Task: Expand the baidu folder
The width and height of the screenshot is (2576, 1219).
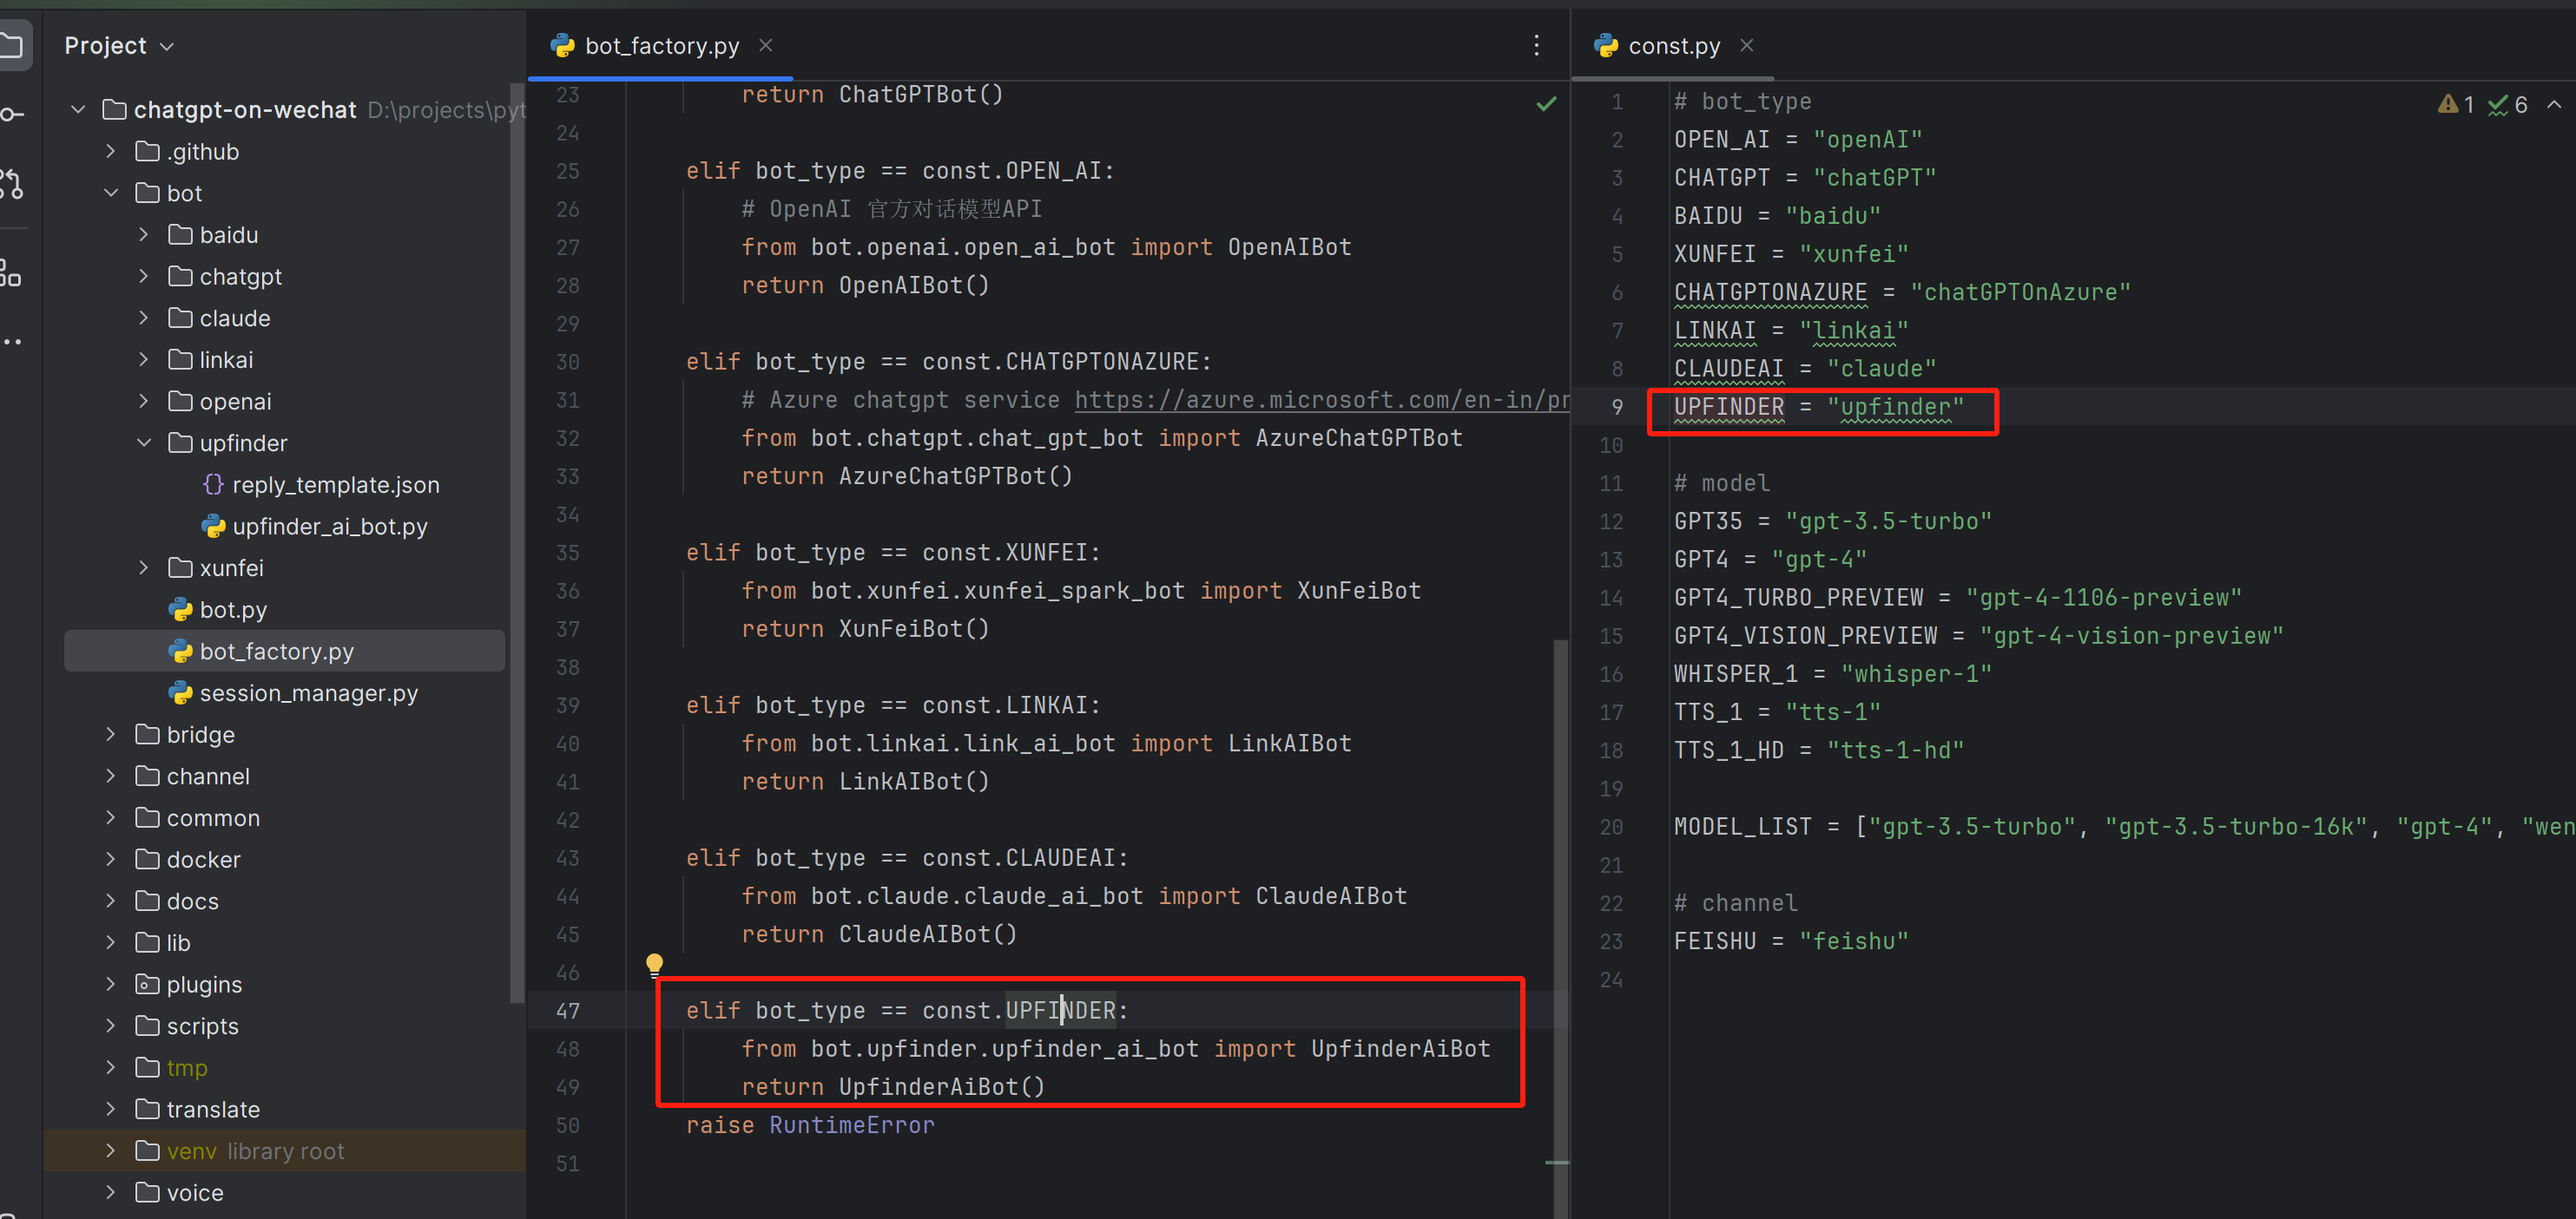Action: click(144, 233)
